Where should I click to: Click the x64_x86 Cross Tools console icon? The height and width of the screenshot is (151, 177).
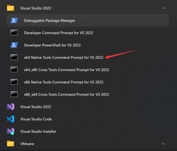click(x=14, y=70)
